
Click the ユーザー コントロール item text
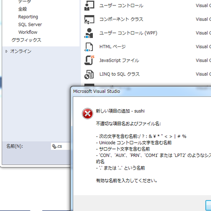[121, 5]
